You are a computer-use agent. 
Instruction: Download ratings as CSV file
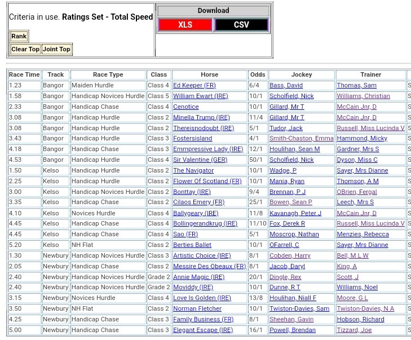(241, 25)
